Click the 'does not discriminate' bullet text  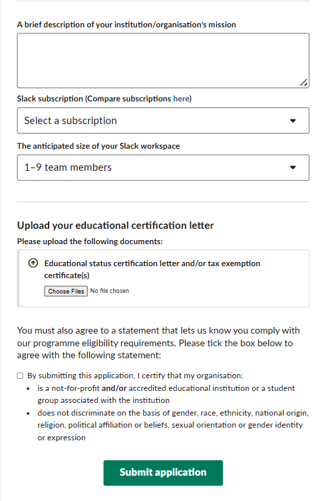tap(173, 425)
